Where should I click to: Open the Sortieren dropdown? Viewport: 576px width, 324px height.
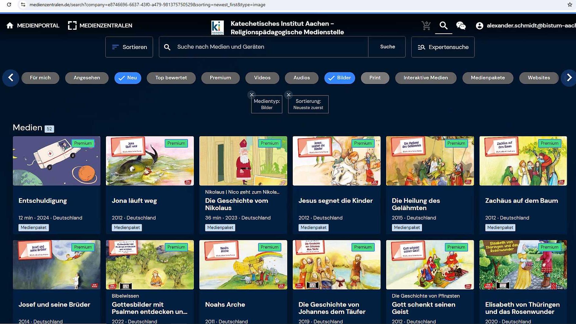coord(129,47)
